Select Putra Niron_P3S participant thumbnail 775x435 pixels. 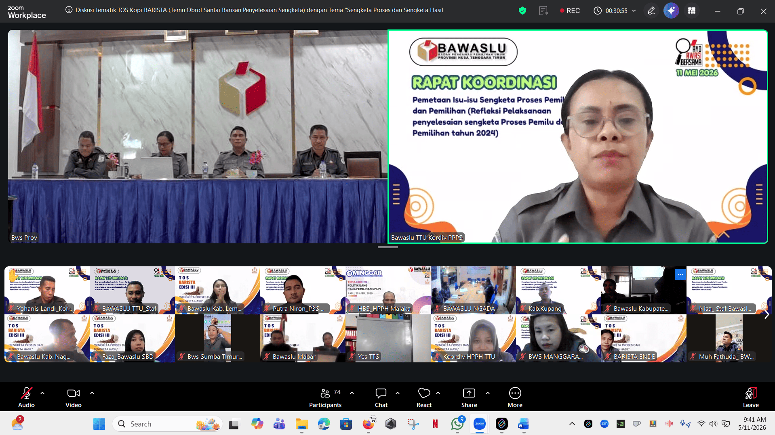point(303,290)
